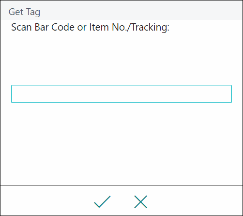This screenshot has height=216, width=243.
Task: Click inside the Scan Bar Code text box
Action: pyautogui.click(x=121, y=94)
